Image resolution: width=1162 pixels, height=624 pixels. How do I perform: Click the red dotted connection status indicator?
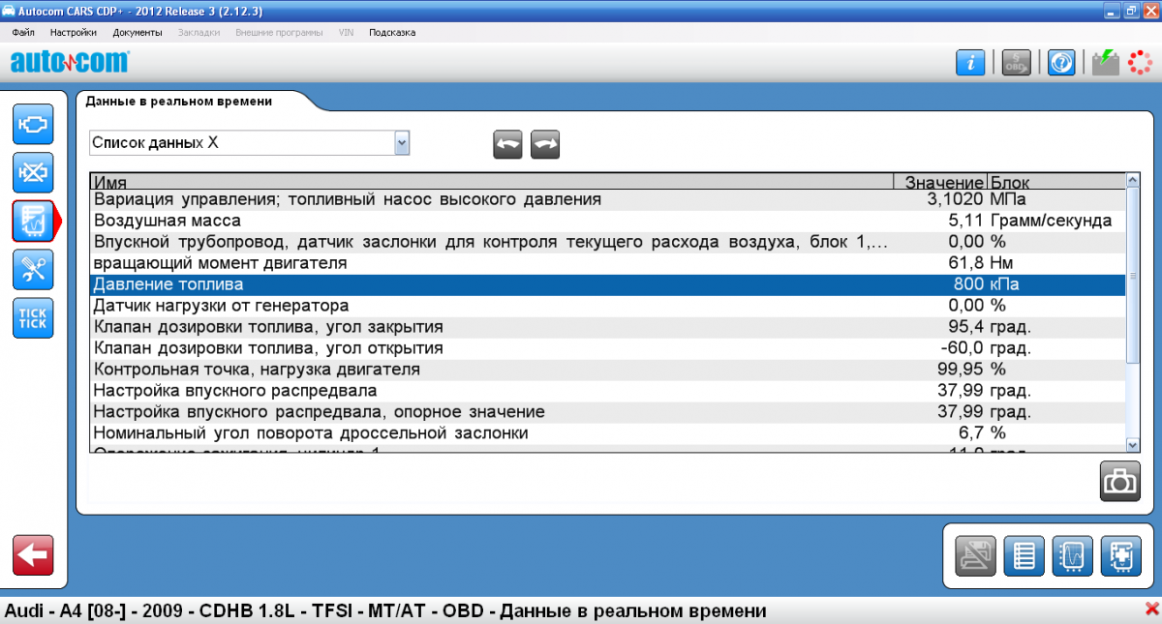(1139, 63)
